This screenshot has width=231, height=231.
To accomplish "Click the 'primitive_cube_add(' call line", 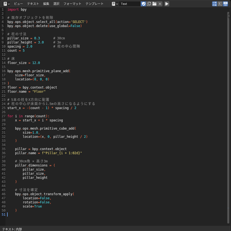I will coord(46,128).
